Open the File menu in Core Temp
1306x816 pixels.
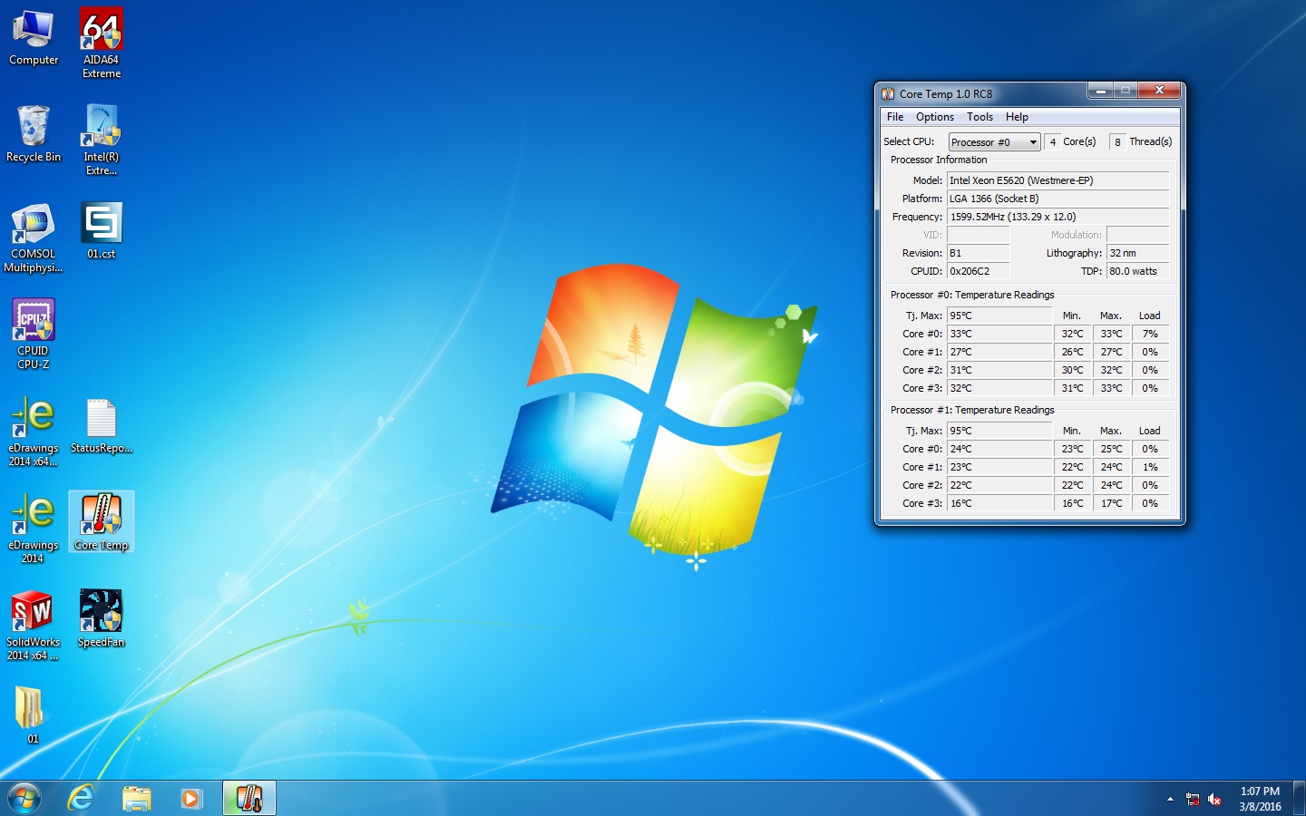point(895,117)
